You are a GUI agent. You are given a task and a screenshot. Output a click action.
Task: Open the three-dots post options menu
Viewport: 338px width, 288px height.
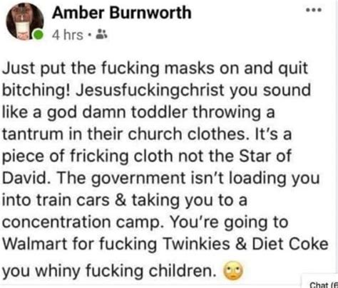314,10
